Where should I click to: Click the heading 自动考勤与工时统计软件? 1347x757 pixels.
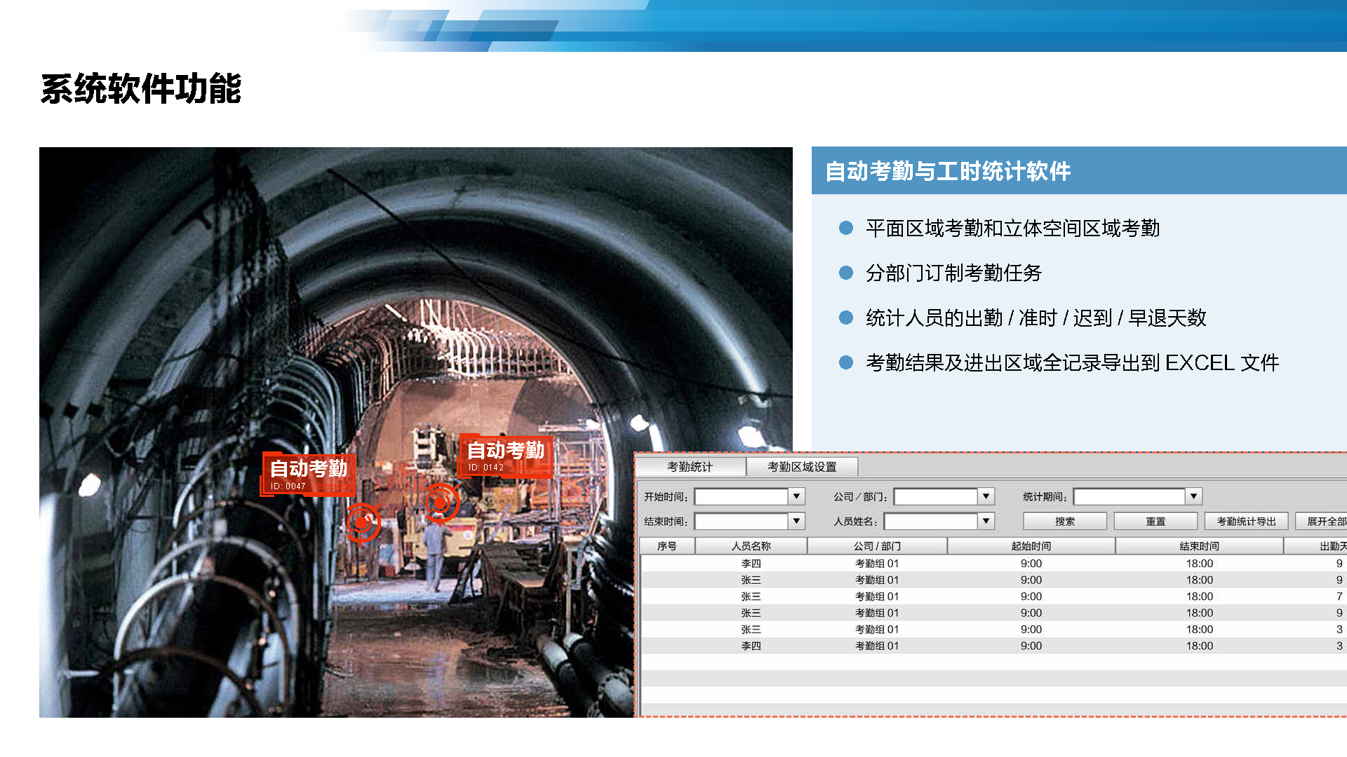[948, 171]
